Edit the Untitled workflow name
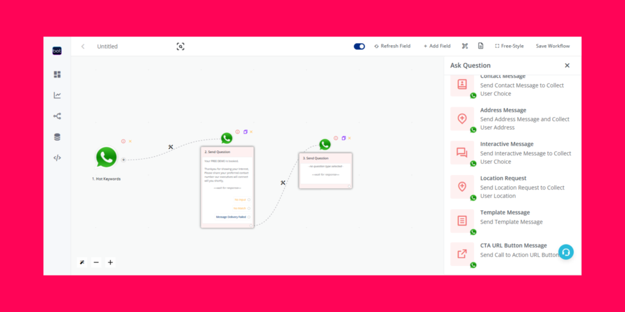The height and width of the screenshot is (312, 625). click(x=107, y=46)
